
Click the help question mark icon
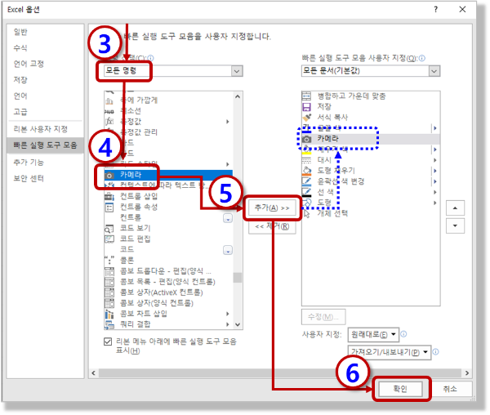(435, 9)
